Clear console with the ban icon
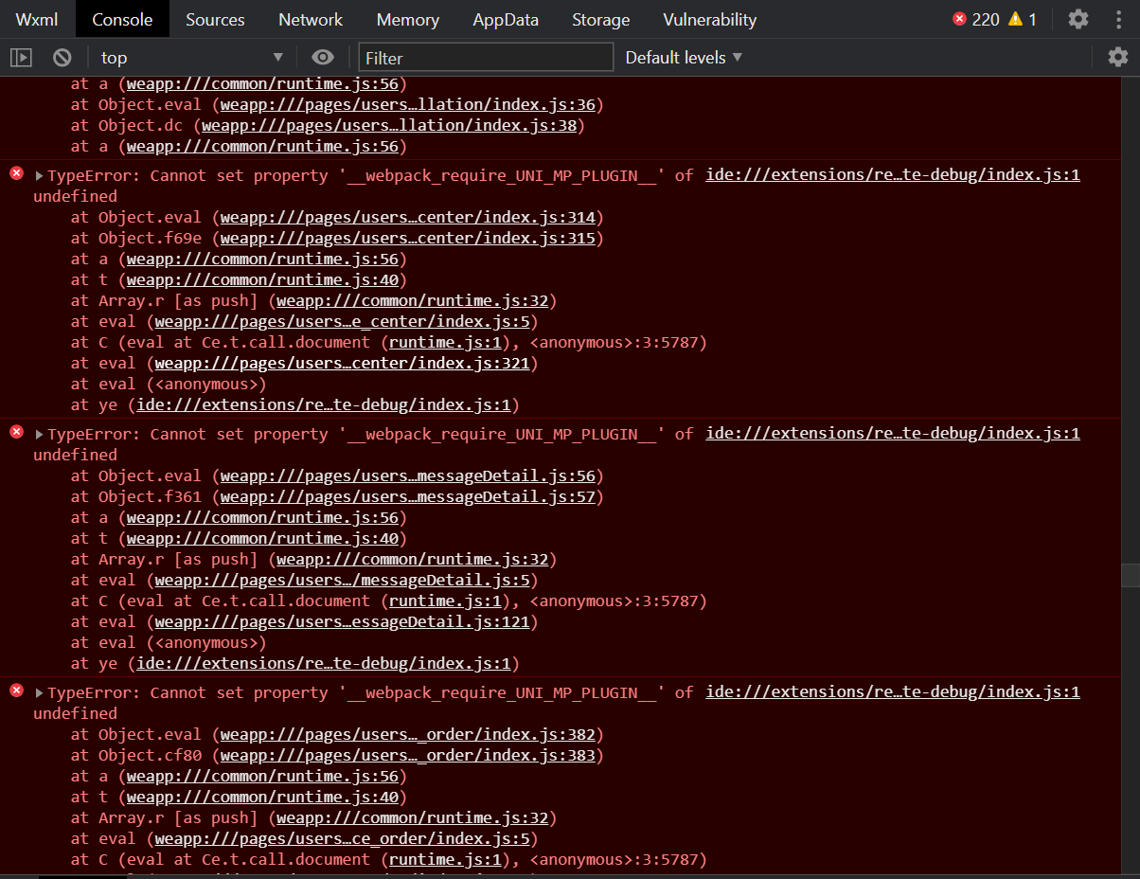1140x879 pixels. [62, 58]
